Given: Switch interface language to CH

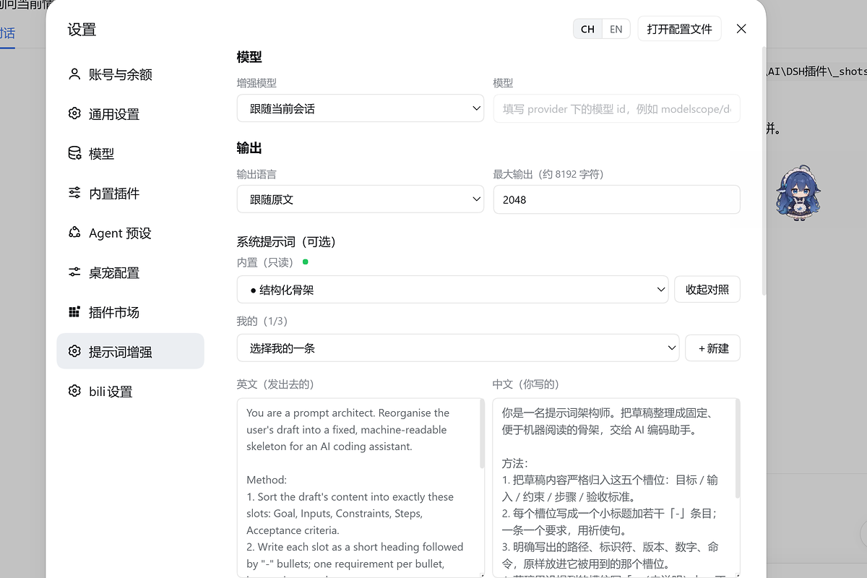Looking at the screenshot, I should pyautogui.click(x=587, y=29).
